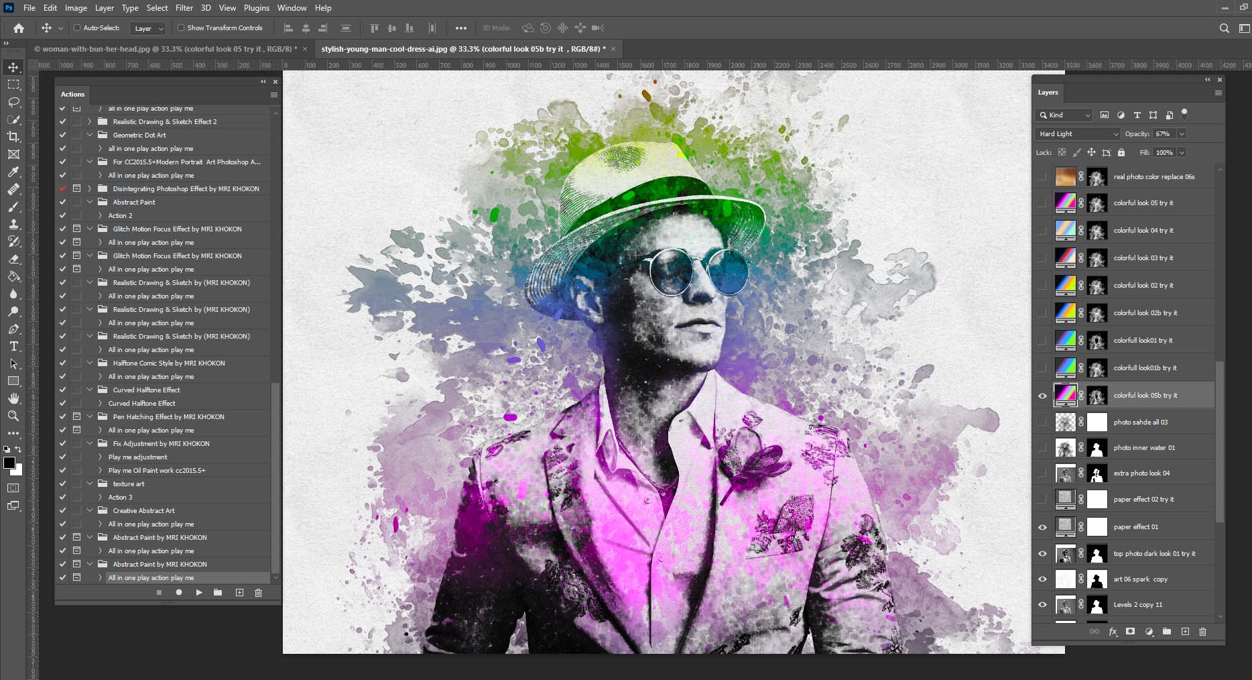Expand Realistic Drawing & Sketch Effect 2 set
Image resolution: width=1252 pixels, height=680 pixels.
coord(89,121)
